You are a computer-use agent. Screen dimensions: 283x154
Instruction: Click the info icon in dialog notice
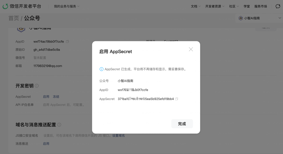click(x=101, y=69)
